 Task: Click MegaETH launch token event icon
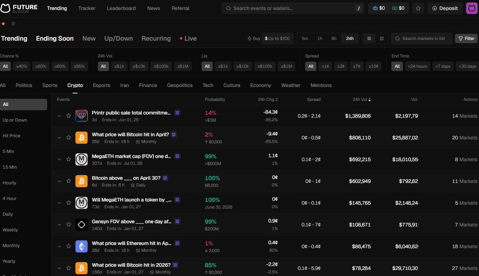pyautogui.click(x=81, y=203)
